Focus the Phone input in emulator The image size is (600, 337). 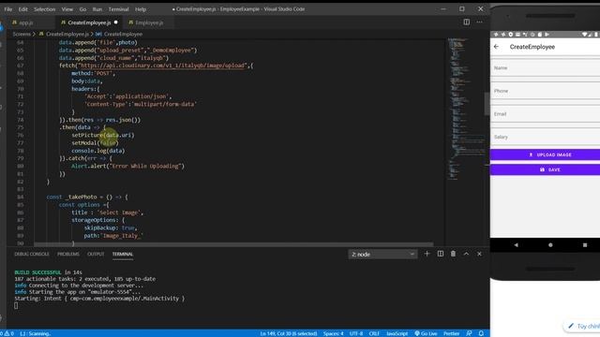[x=546, y=91]
